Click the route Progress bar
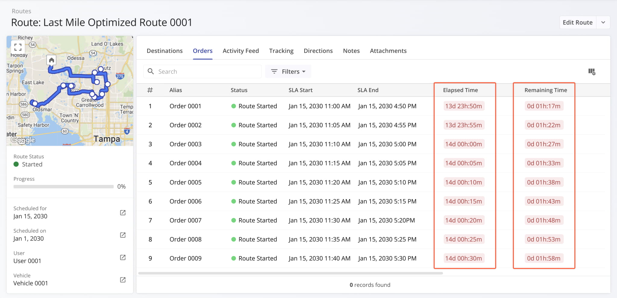 tap(63, 186)
